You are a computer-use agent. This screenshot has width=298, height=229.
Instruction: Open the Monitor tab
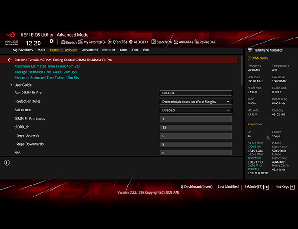point(109,50)
